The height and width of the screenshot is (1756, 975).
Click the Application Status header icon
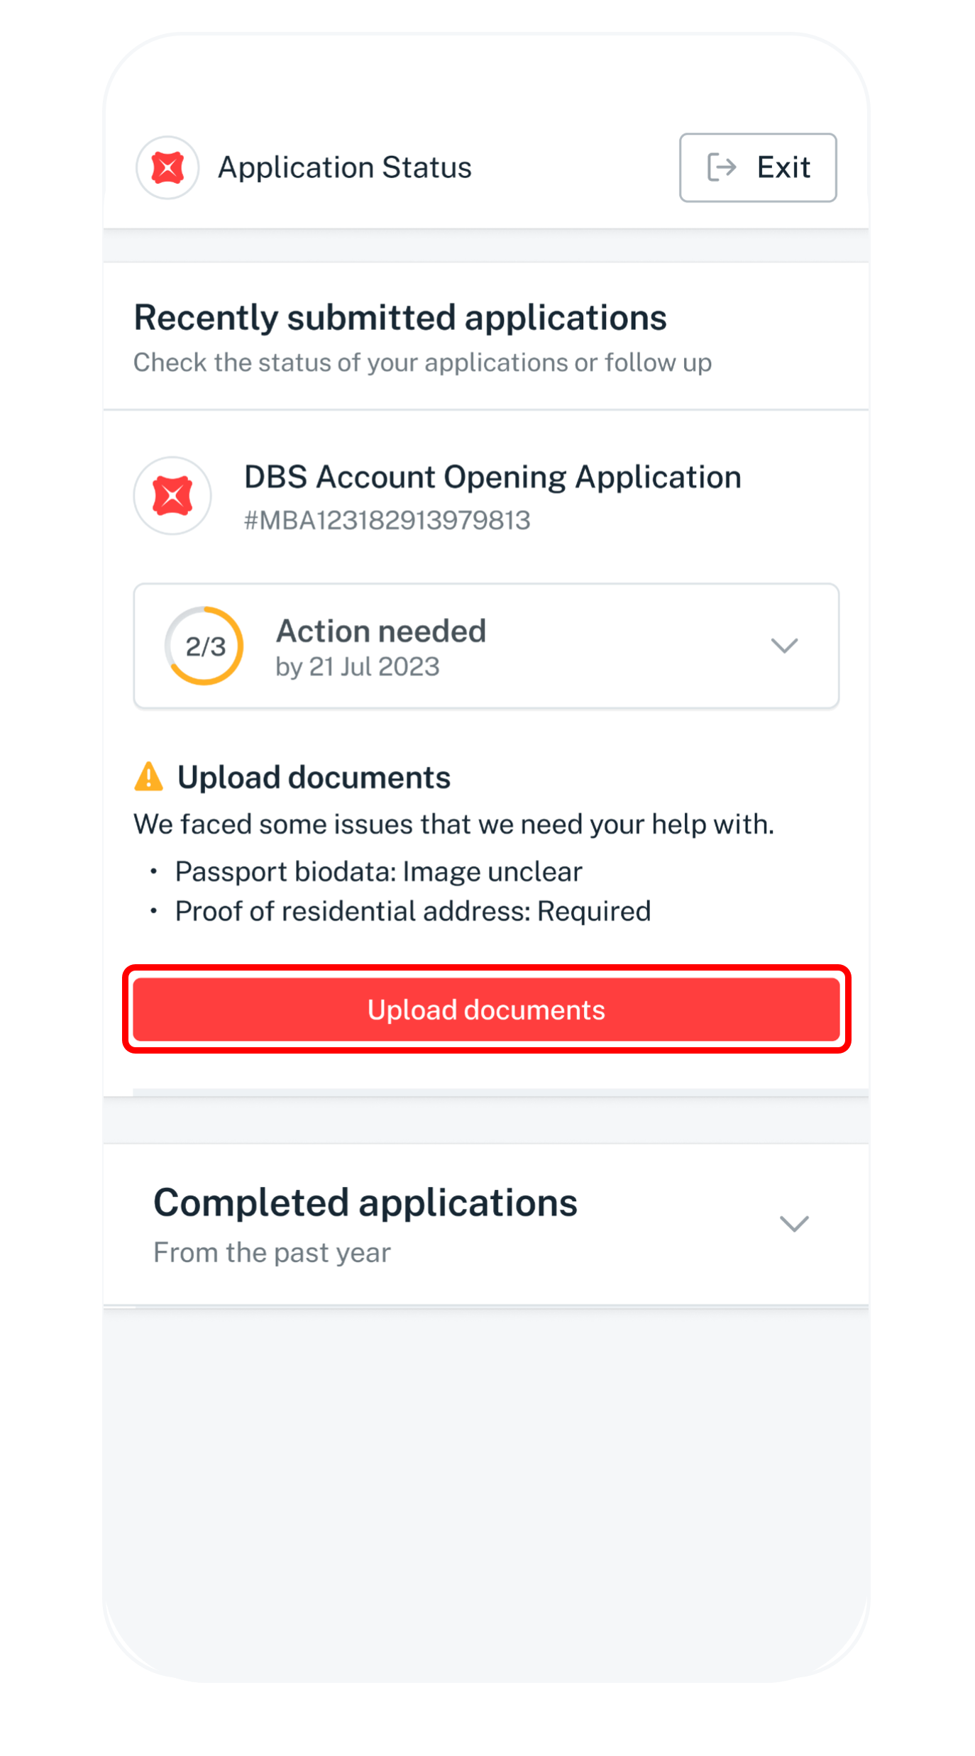point(167,167)
